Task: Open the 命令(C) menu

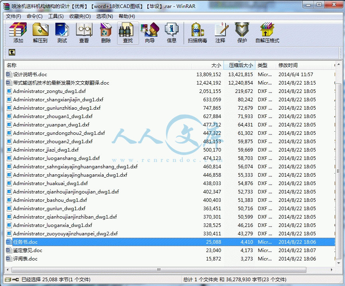Action: point(35,16)
